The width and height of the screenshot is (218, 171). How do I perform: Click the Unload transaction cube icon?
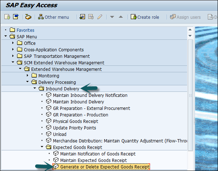[49, 134]
